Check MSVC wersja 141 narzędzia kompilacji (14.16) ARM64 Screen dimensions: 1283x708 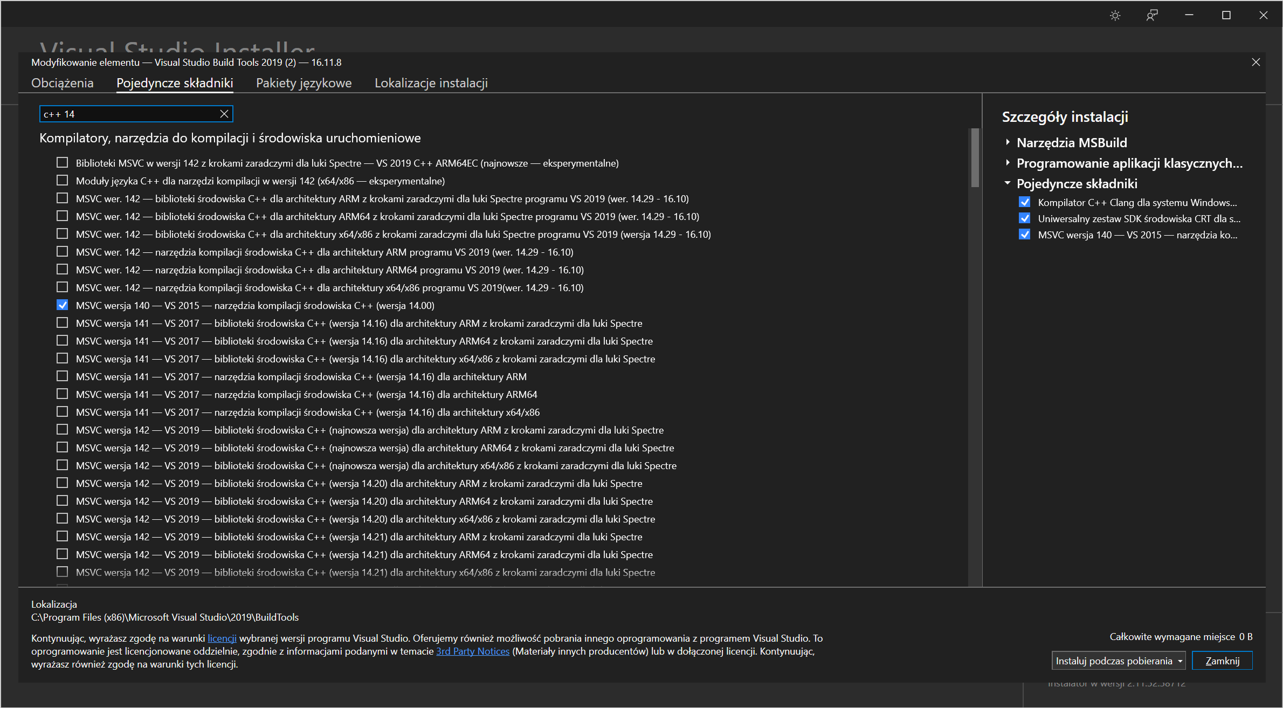63,394
